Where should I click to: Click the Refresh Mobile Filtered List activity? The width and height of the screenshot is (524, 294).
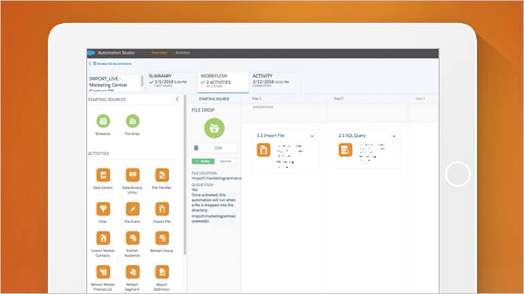pyautogui.click(x=103, y=272)
